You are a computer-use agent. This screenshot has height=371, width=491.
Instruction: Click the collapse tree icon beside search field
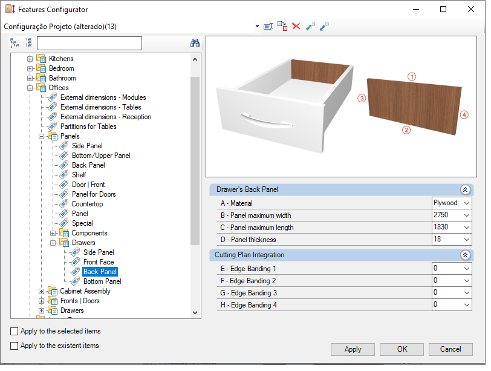coord(29,43)
